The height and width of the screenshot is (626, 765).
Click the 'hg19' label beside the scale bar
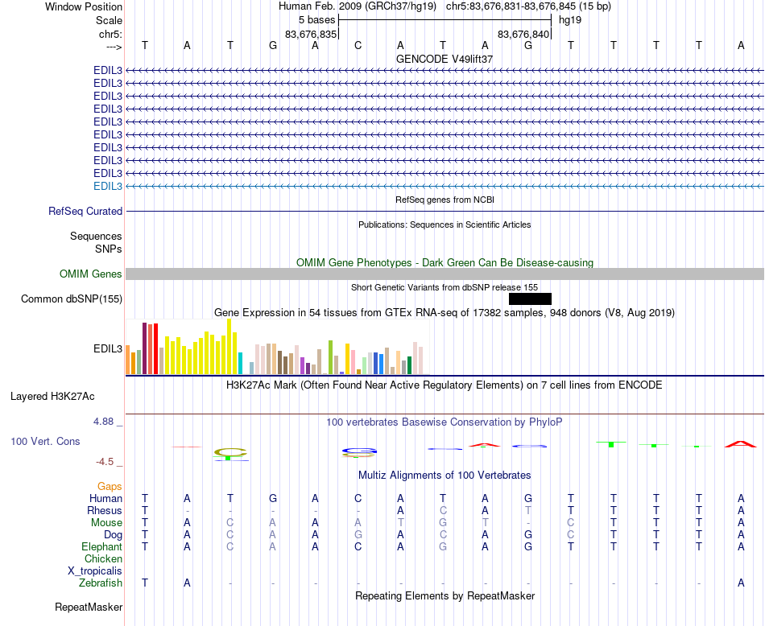(x=570, y=20)
